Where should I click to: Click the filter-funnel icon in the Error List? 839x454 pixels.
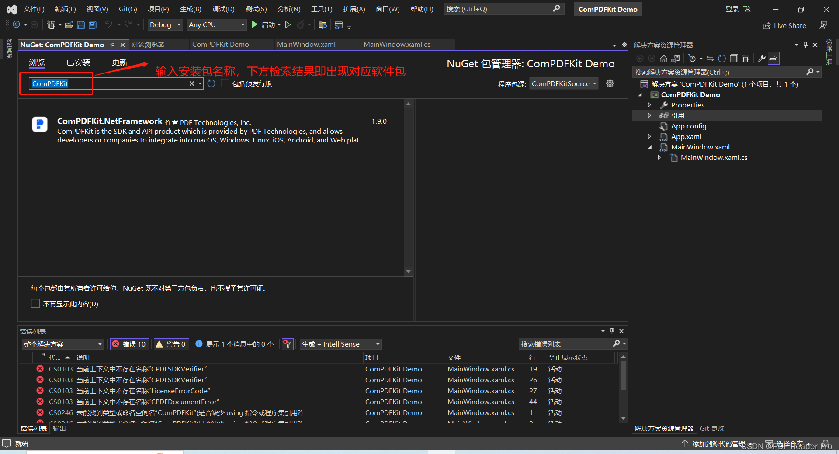pos(288,344)
